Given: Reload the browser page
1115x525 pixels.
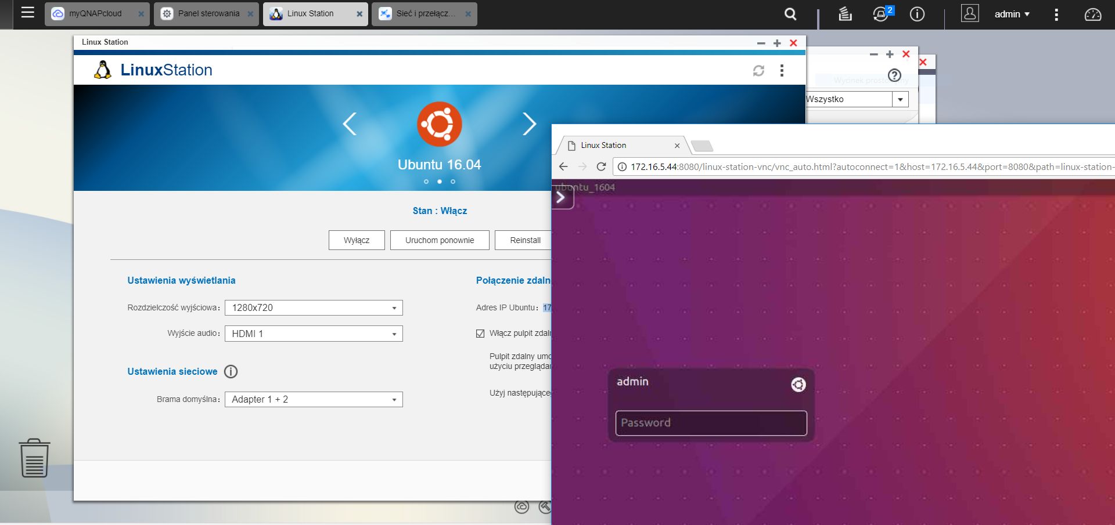Looking at the screenshot, I should (602, 166).
